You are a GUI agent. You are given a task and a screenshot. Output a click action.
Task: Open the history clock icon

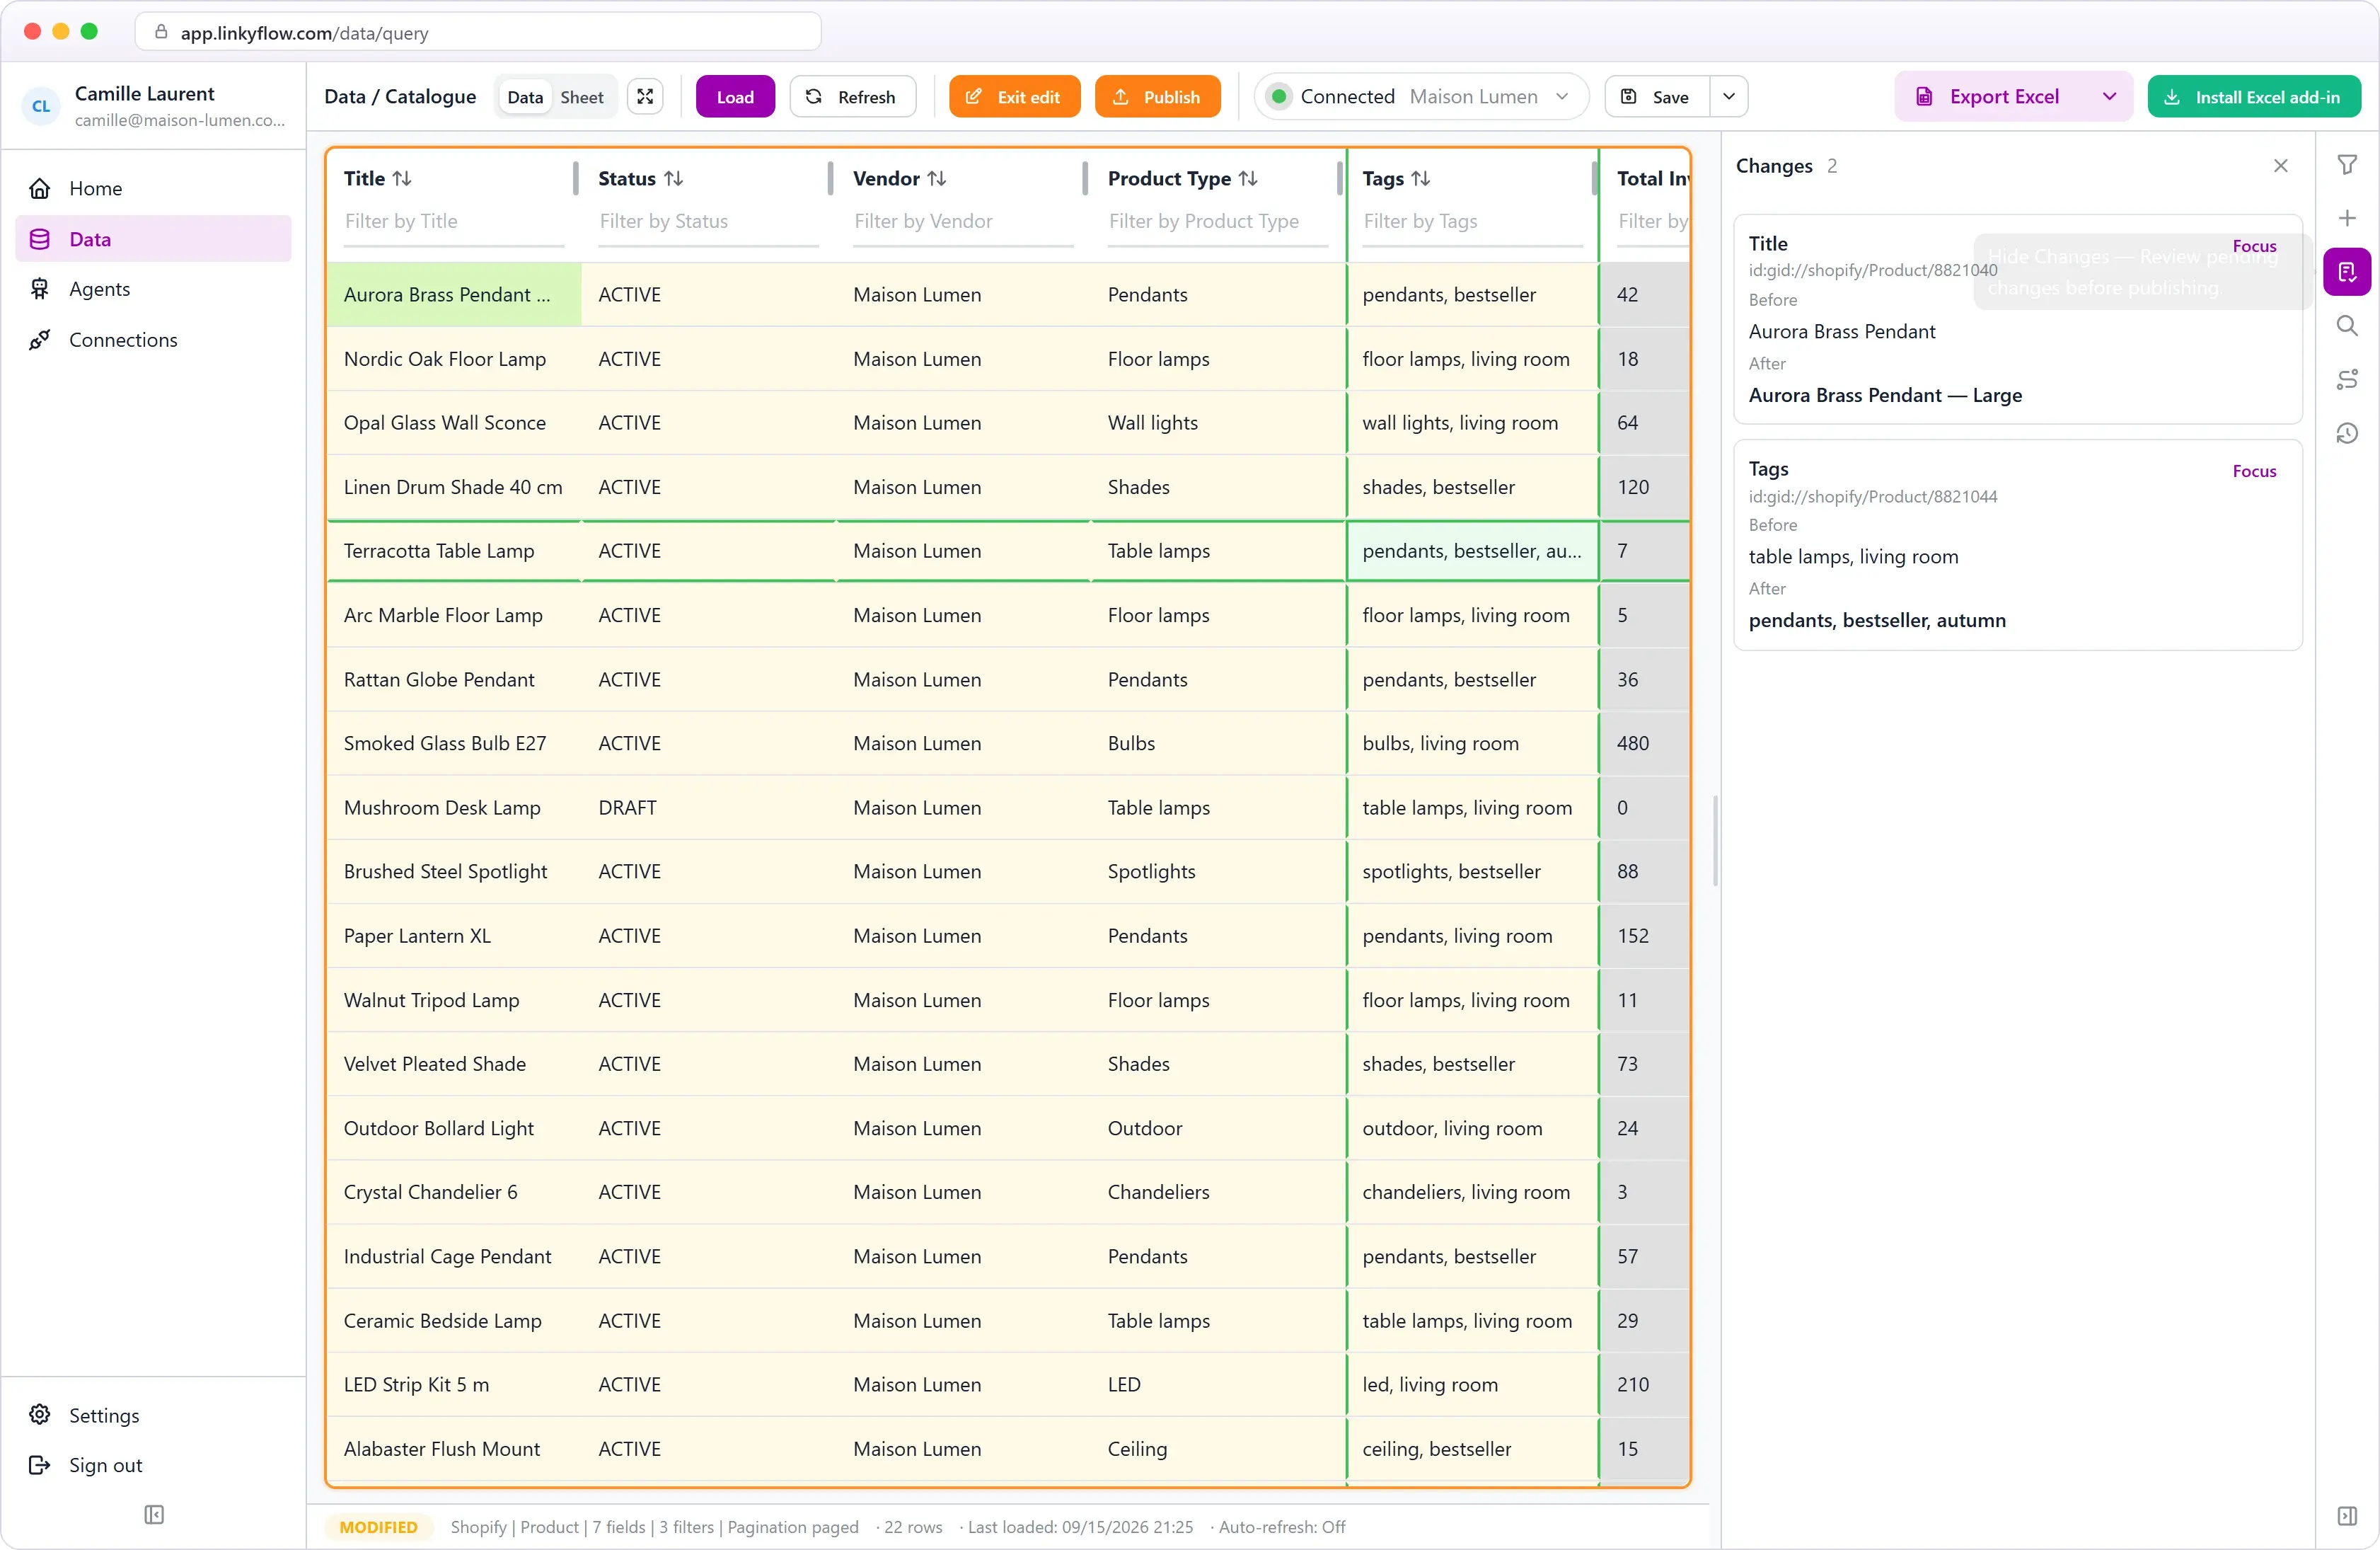pos(2347,433)
